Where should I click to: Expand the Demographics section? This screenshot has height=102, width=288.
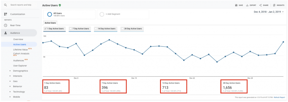click(10, 71)
